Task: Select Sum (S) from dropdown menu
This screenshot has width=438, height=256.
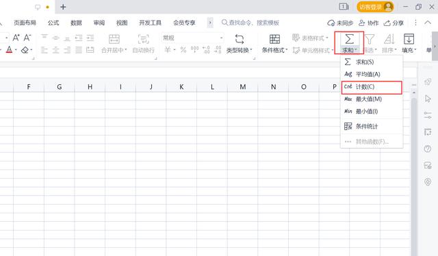Action: click(372, 62)
